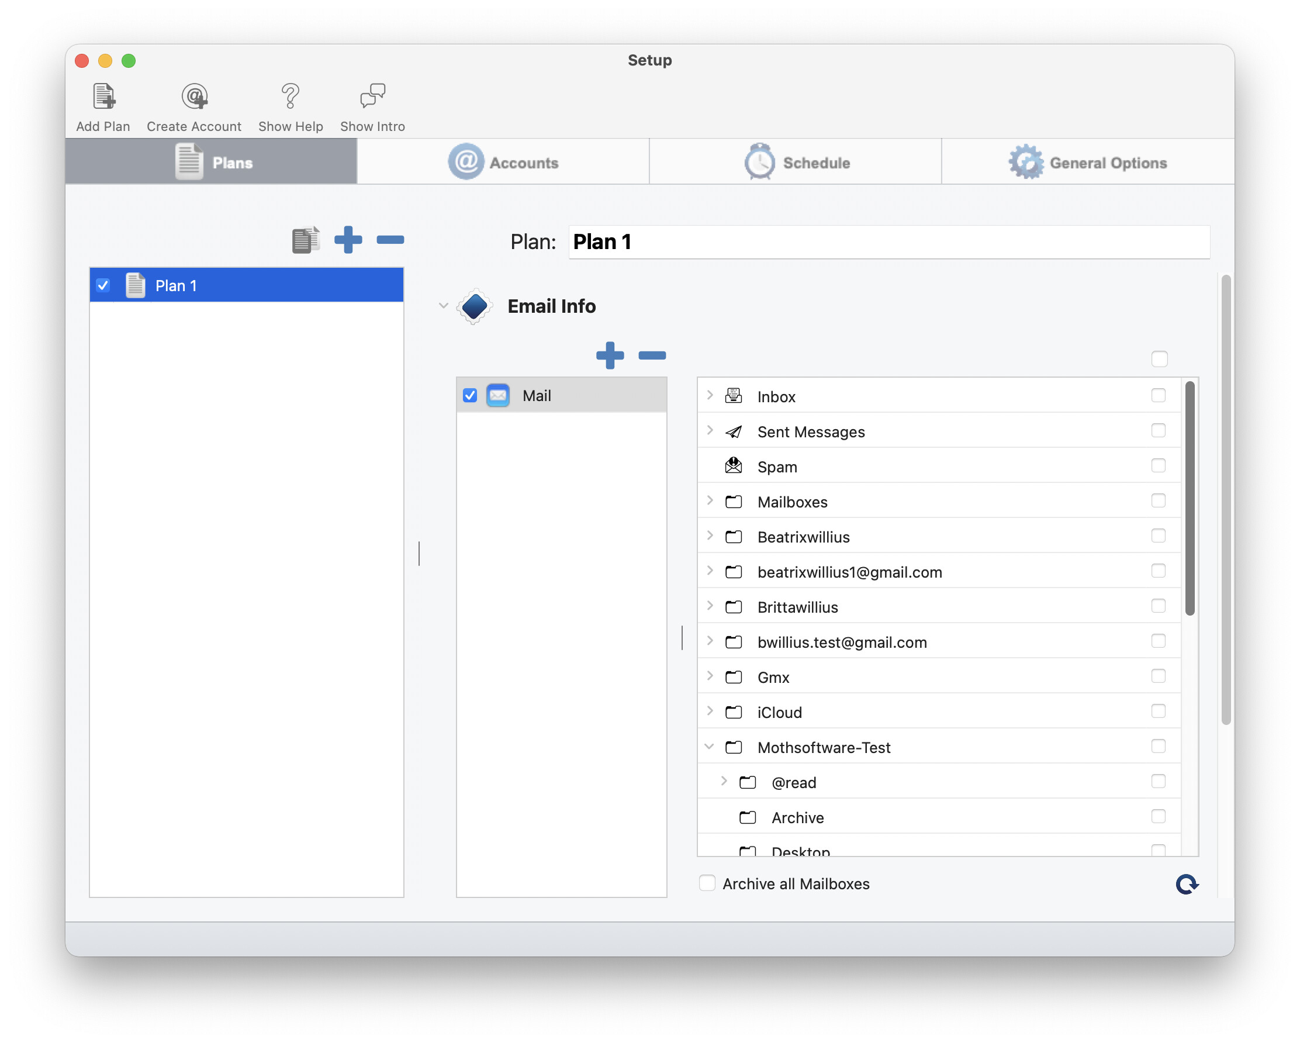Click the mailbox list scrollbar

pyautogui.click(x=1189, y=498)
